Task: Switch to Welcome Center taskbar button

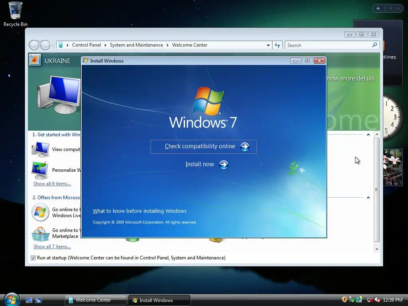Action: pos(96,300)
